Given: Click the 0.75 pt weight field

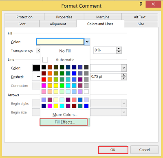Looking at the screenshot, I should tap(106, 77).
